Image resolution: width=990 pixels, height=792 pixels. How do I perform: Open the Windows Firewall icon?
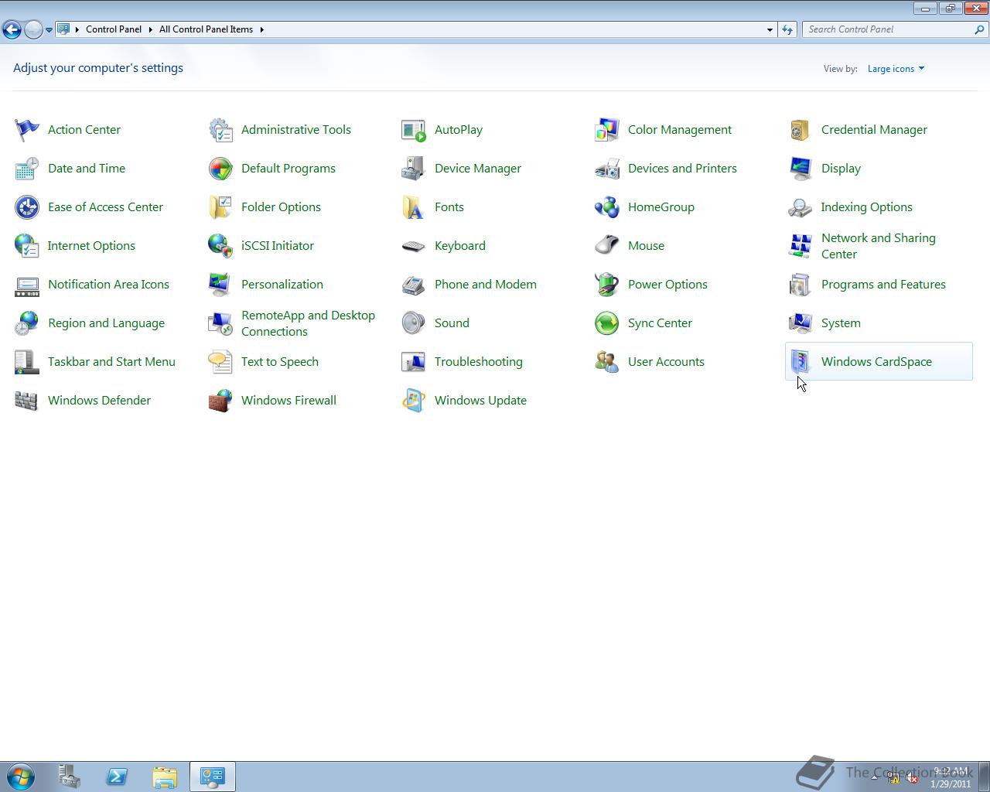[220, 401]
